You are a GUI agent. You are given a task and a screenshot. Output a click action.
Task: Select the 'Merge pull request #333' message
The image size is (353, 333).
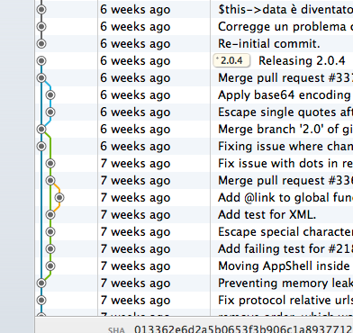point(285,78)
